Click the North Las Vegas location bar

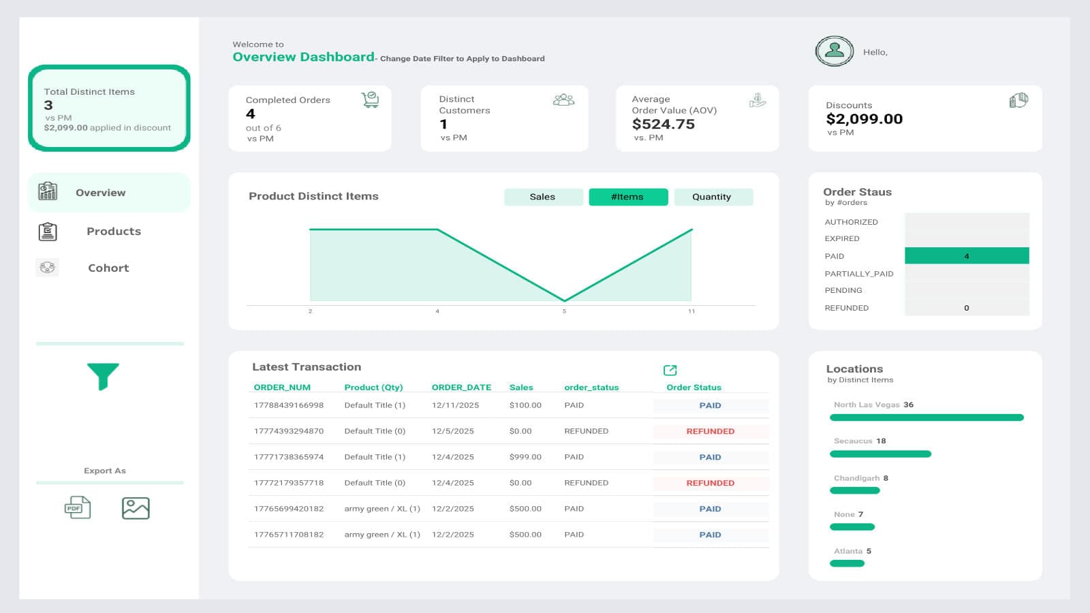pyautogui.click(x=926, y=418)
